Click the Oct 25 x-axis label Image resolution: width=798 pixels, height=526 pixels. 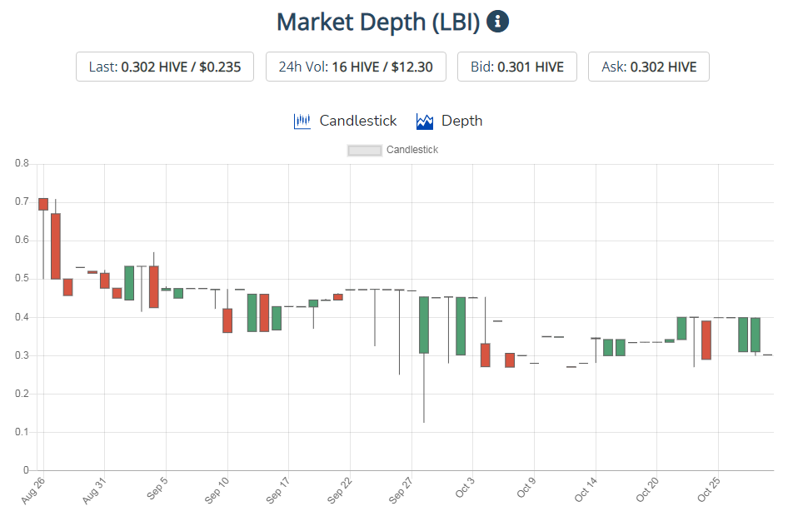(x=708, y=490)
